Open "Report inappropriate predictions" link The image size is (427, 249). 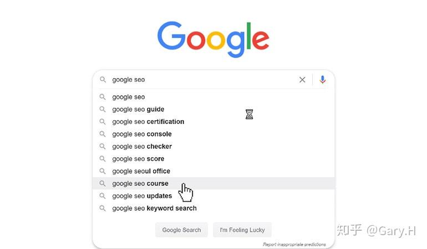click(294, 244)
